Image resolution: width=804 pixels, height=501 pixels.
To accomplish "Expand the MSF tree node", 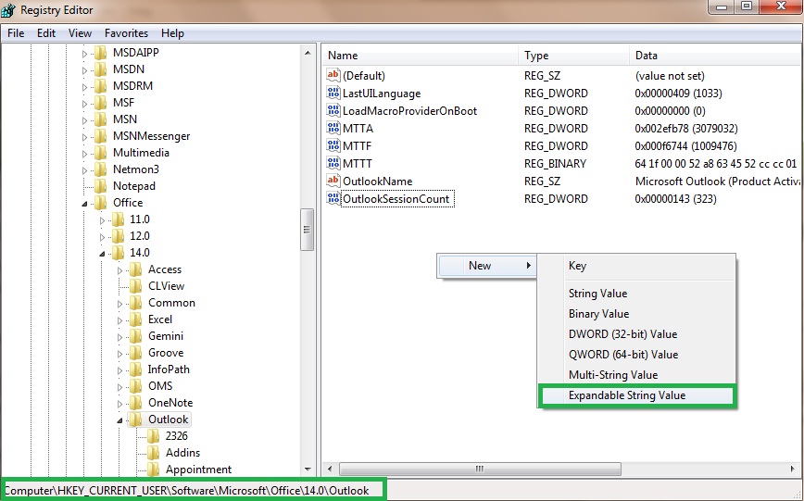I will pos(85,103).
